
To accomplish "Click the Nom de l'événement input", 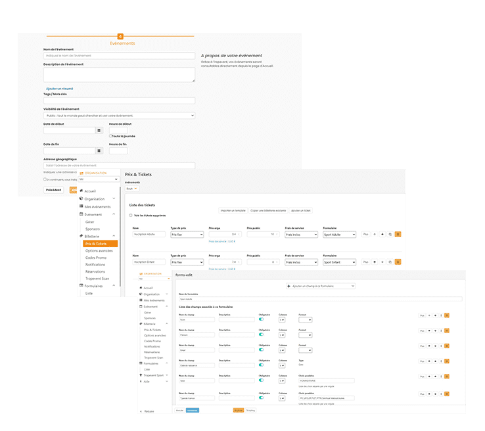I will [119, 56].
